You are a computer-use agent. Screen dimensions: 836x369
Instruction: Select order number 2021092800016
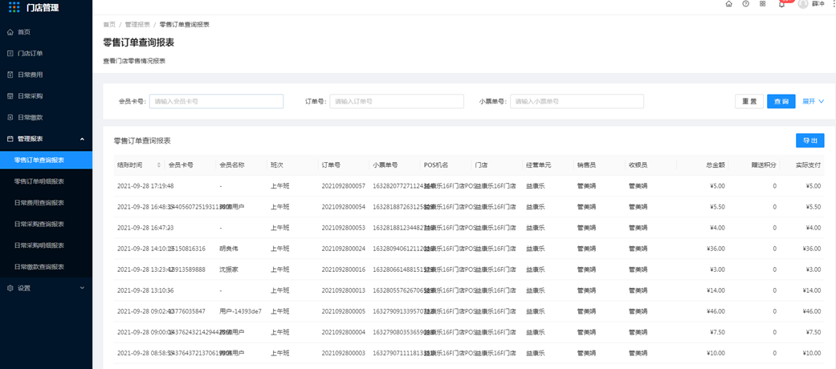pyautogui.click(x=344, y=270)
